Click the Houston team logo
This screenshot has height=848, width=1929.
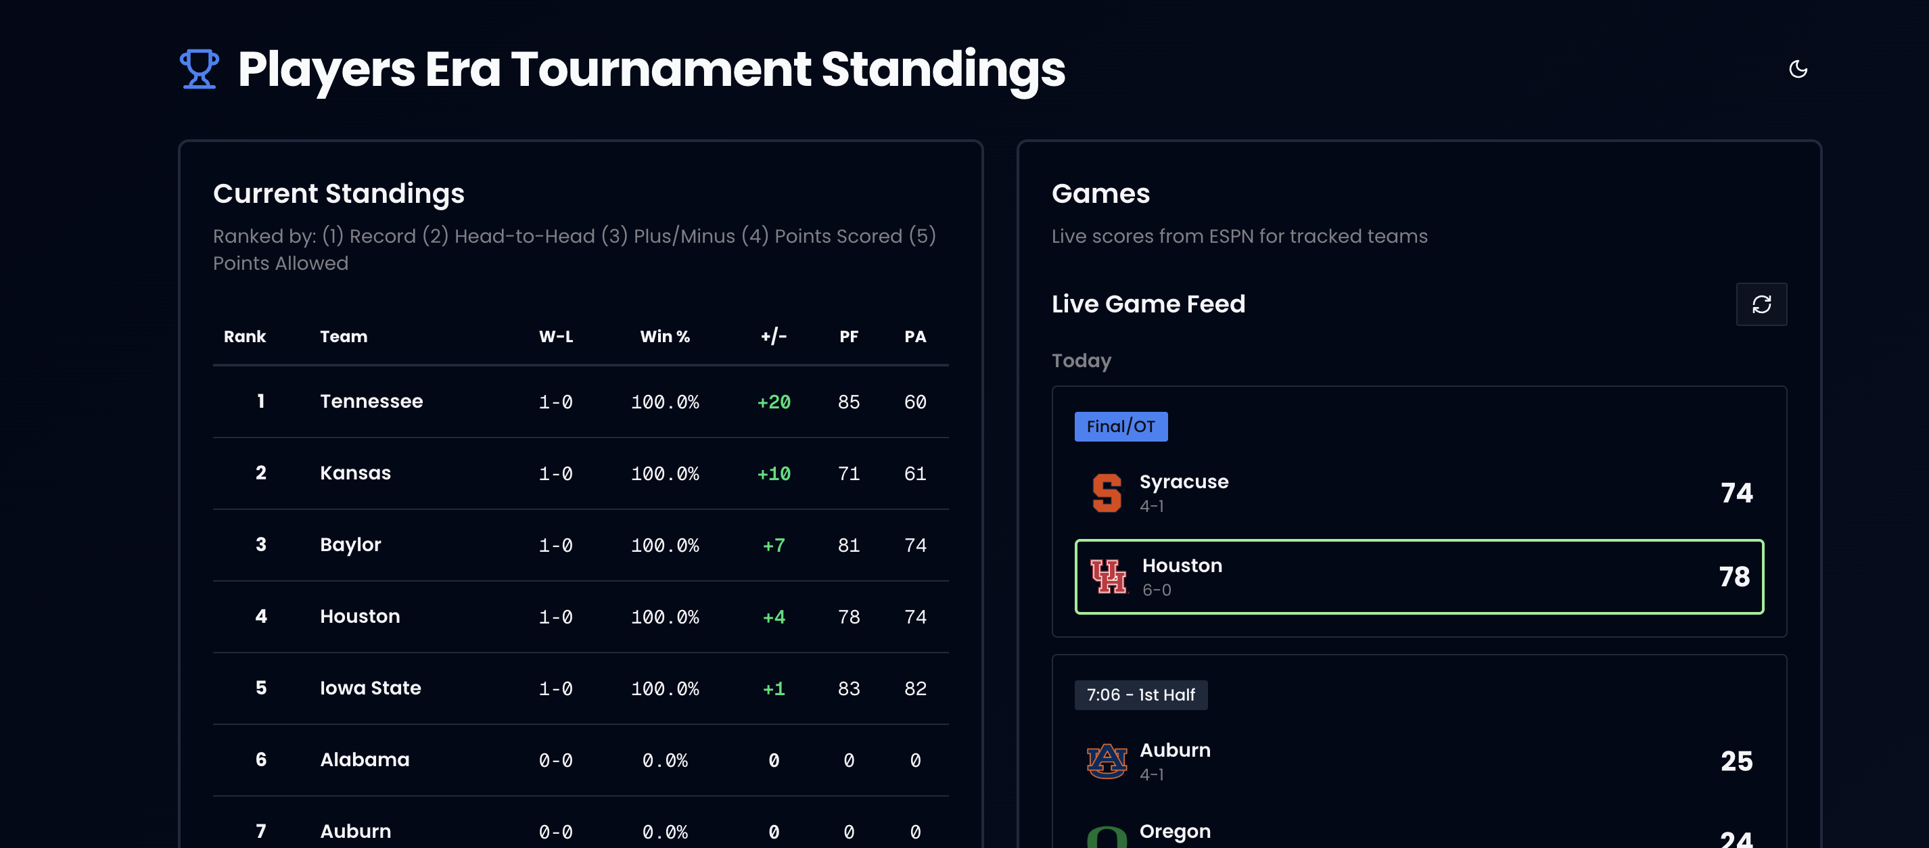[x=1107, y=576]
